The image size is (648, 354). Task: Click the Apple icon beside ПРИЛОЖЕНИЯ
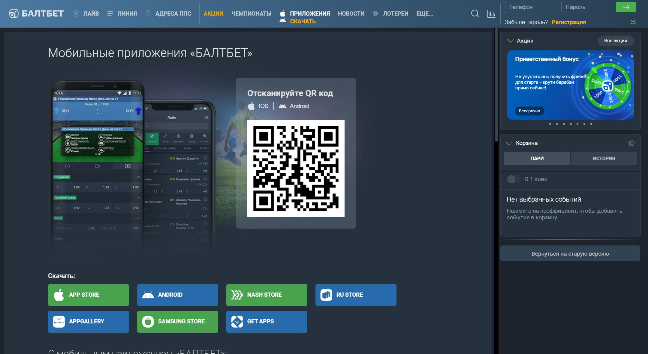(x=282, y=13)
